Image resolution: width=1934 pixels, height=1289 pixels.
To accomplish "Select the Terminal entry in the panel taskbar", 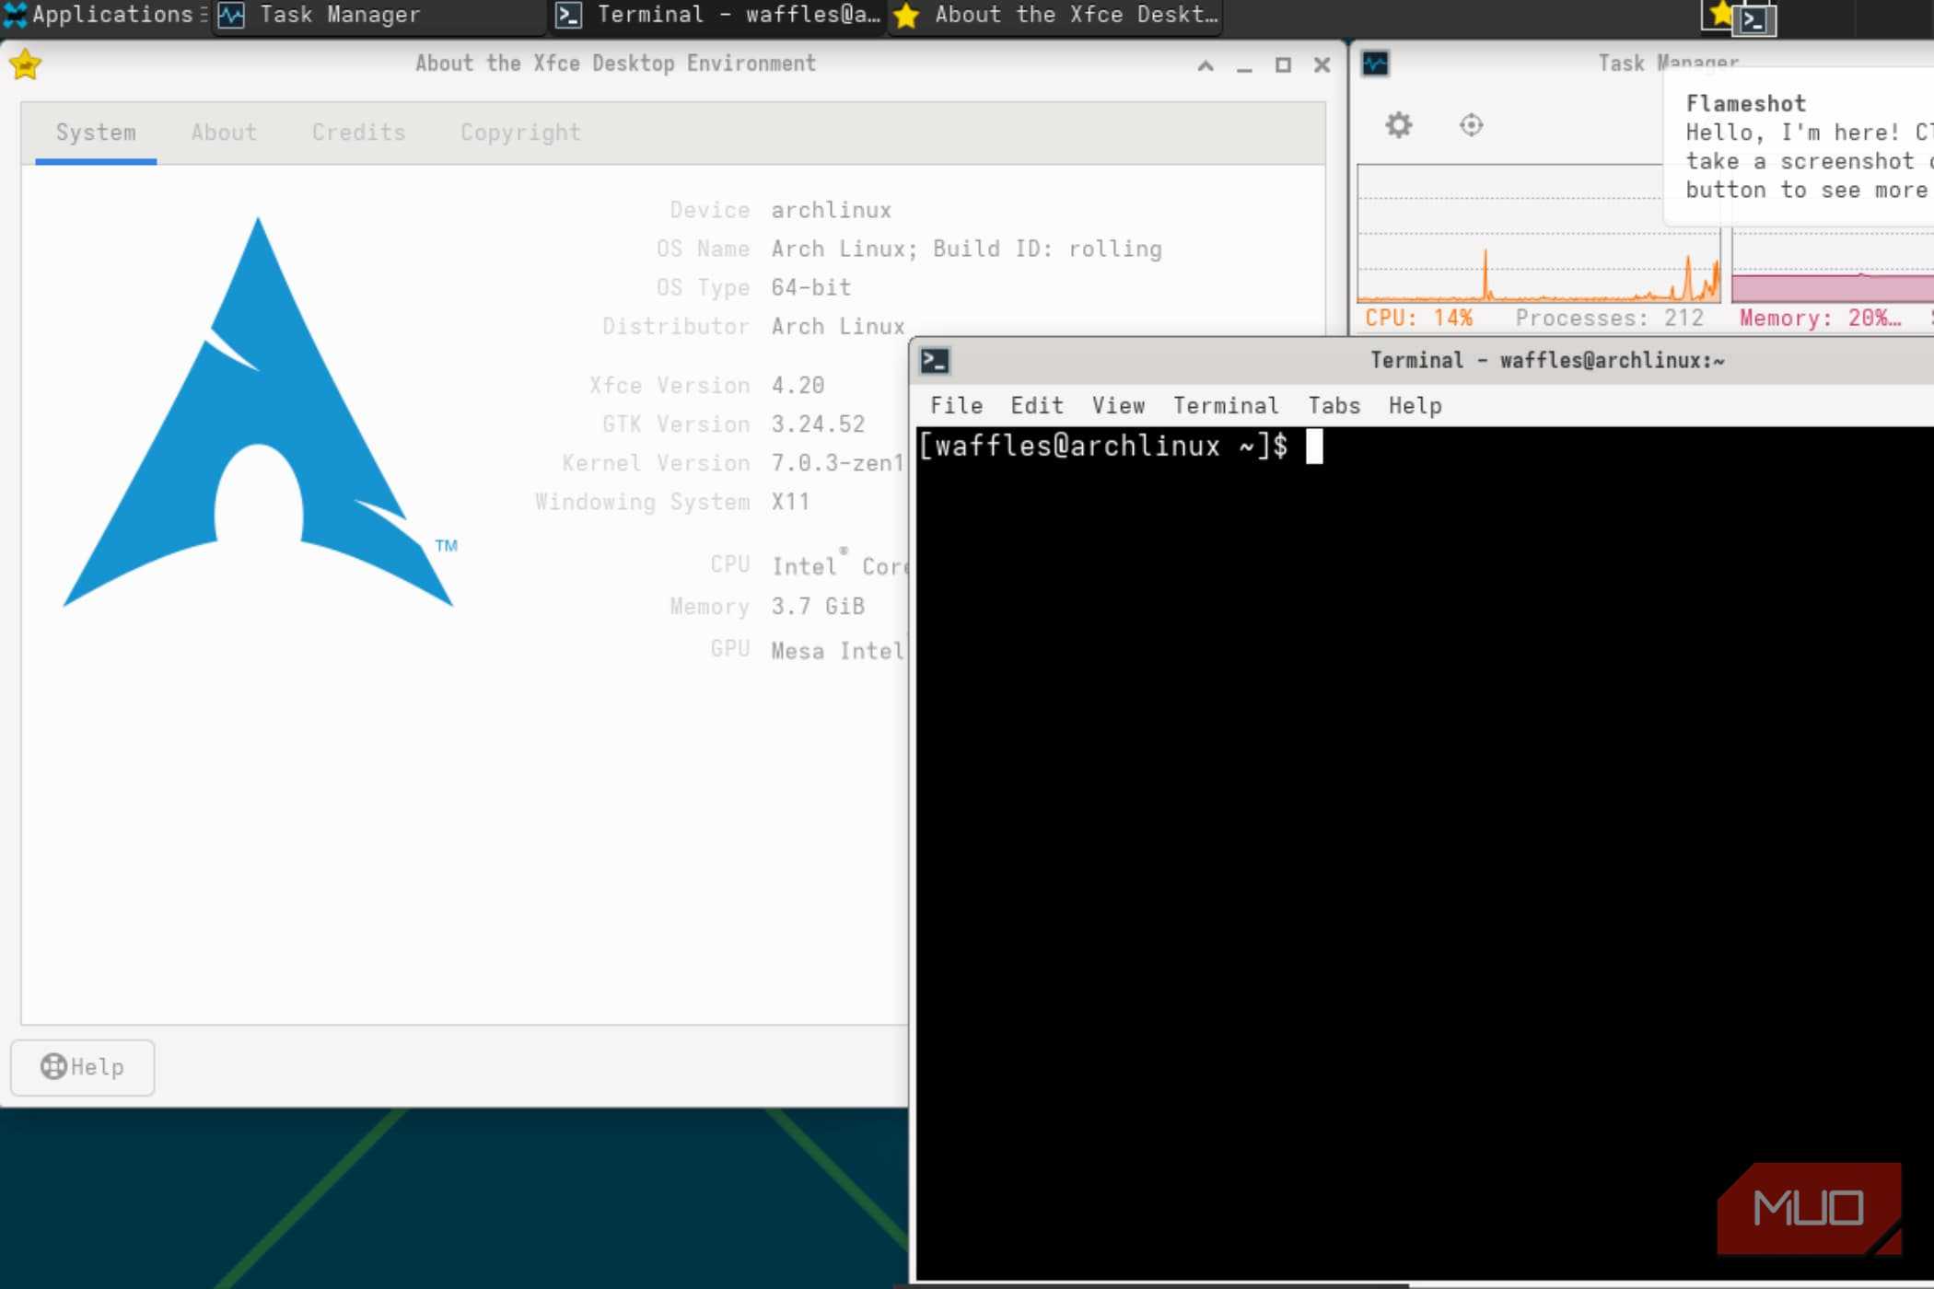I will tap(718, 16).
